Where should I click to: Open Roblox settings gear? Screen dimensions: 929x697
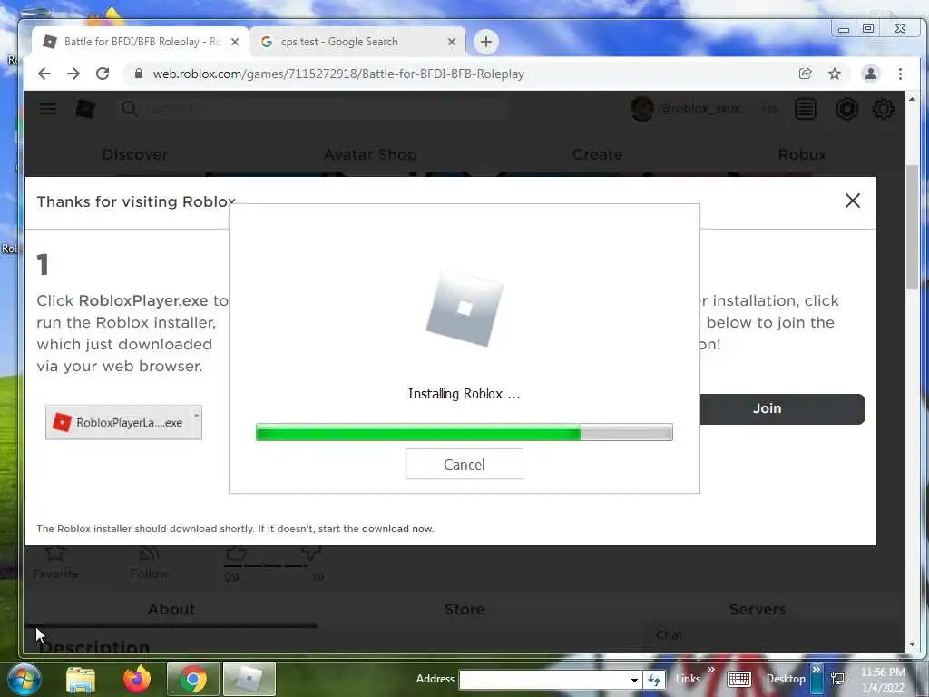pyautogui.click(x=884, y=109)
